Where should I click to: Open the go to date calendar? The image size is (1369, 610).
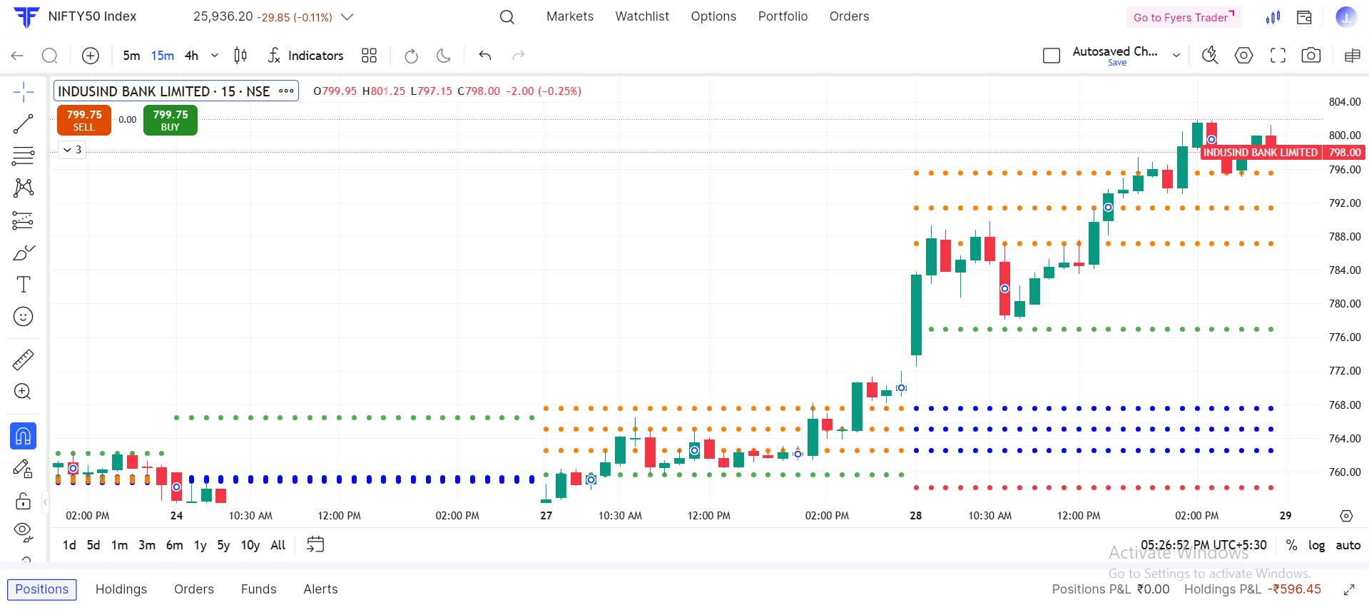315,545
